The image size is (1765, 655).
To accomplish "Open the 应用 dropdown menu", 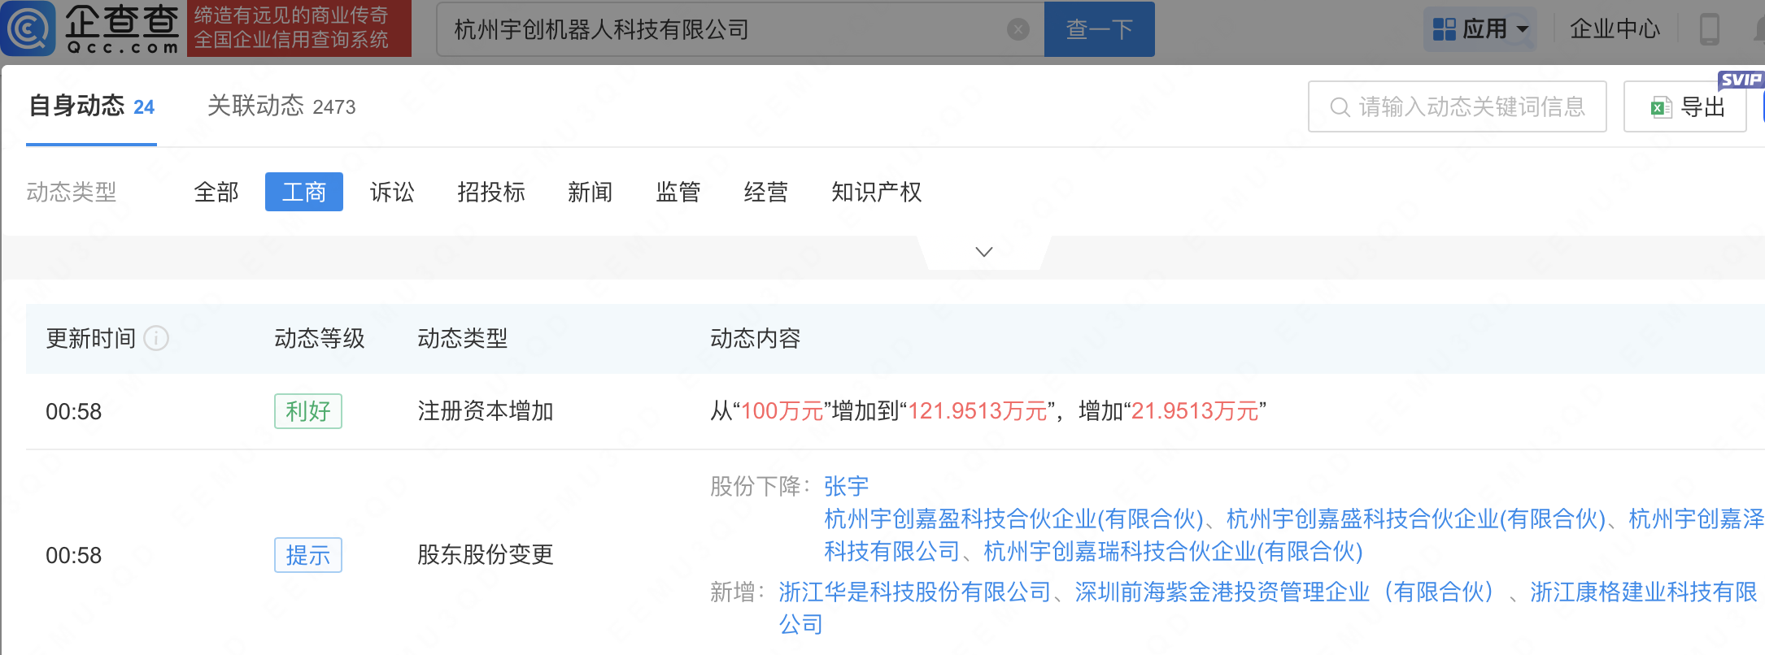I will click(1523, 29).
